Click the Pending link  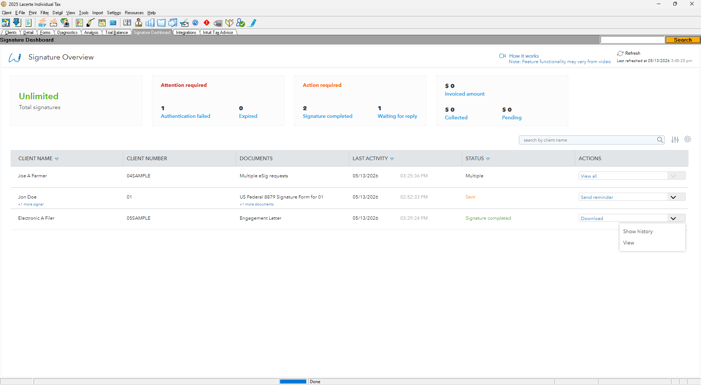click(x=512, y=118)
